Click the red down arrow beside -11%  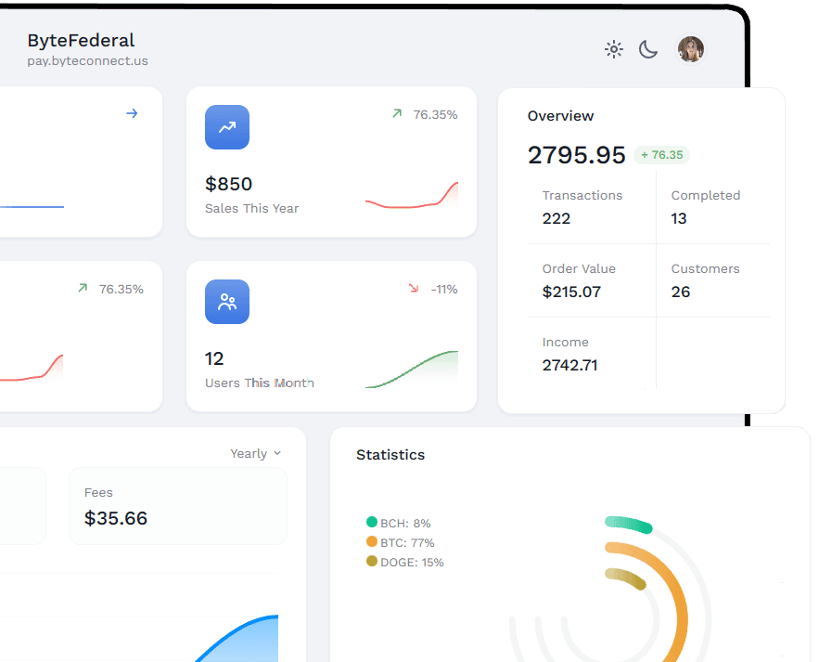(x=414, y=288)
